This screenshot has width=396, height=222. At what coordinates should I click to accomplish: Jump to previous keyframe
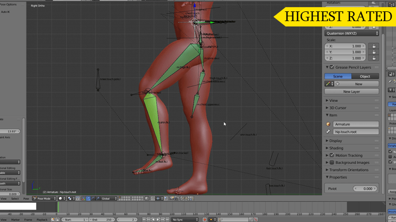pyautogui.click(x=148, y=220)
